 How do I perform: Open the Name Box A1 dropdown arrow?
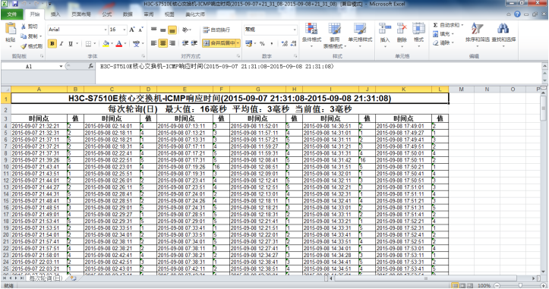click(61, 66)
